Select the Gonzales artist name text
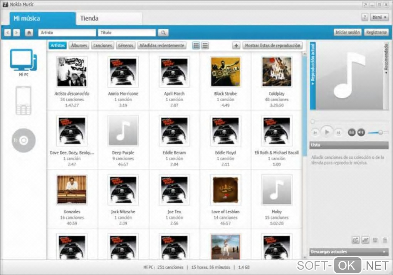Screen dimensions: 393x275 pos(72,211)
